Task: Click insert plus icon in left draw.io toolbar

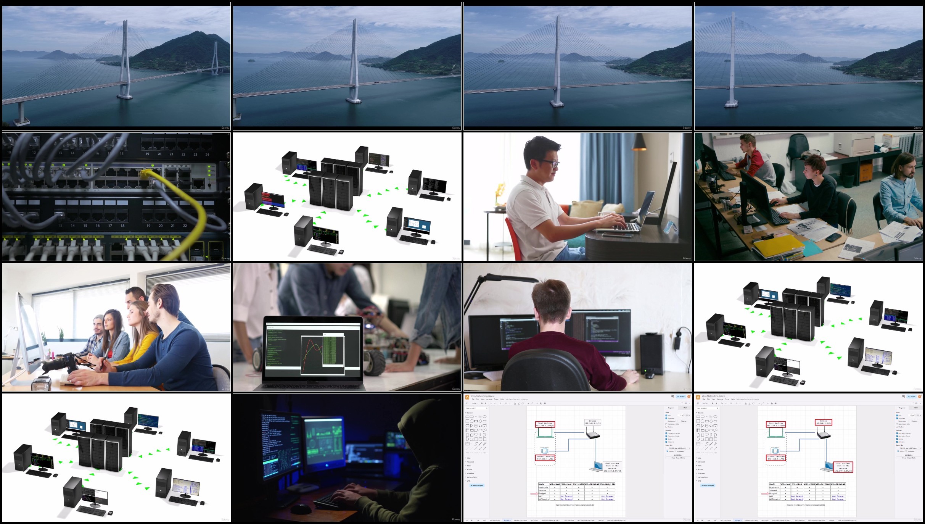Action: click(537, 403)
